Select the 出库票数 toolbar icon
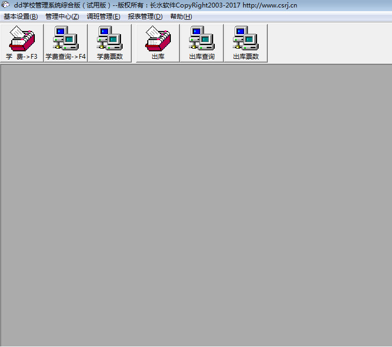 pyautogui.click(x=246, y=43)
